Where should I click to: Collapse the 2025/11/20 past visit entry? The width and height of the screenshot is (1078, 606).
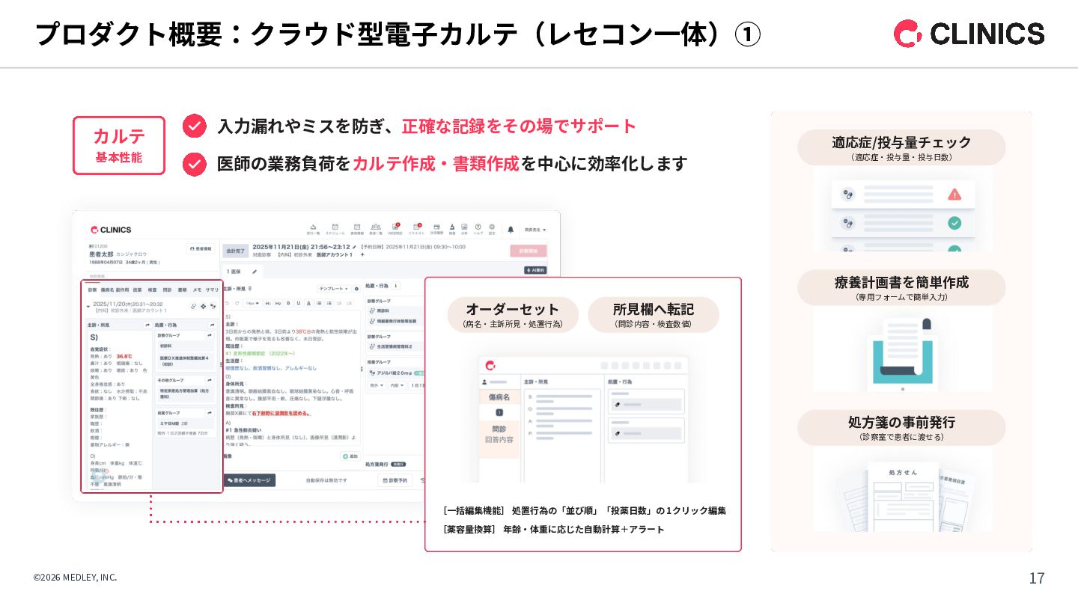(88, 306)
